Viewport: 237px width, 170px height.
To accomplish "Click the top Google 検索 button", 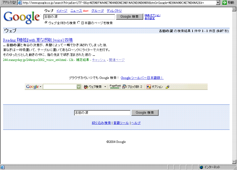I will [130, 17].
